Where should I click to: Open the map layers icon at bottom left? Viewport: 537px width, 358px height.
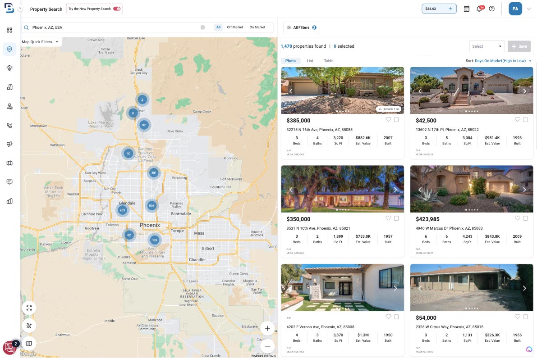29,343
